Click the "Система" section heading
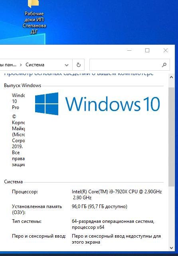Screen dimensions: 178x256 click(14, 182)
